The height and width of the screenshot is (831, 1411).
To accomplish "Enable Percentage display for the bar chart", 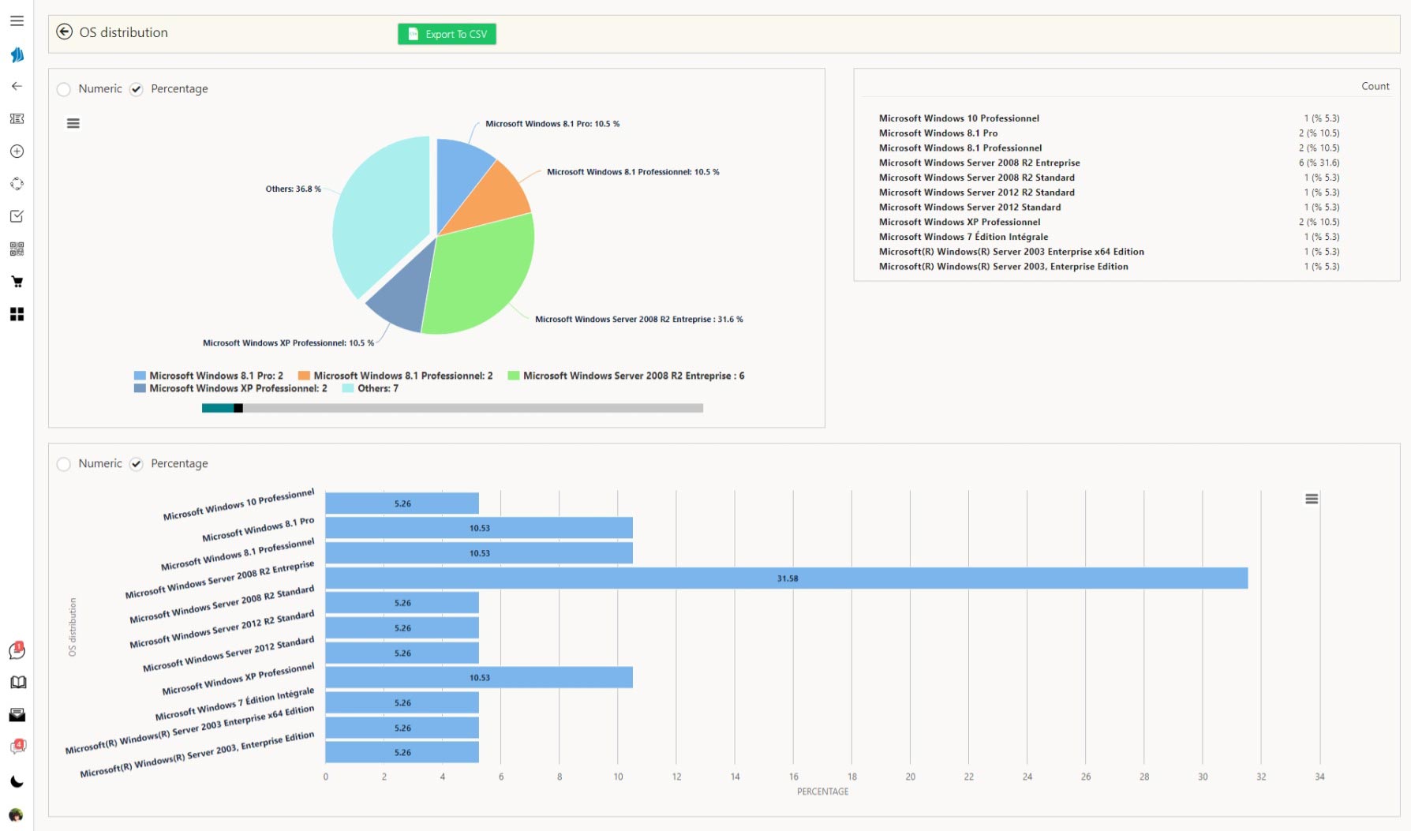I will point(137,464).
